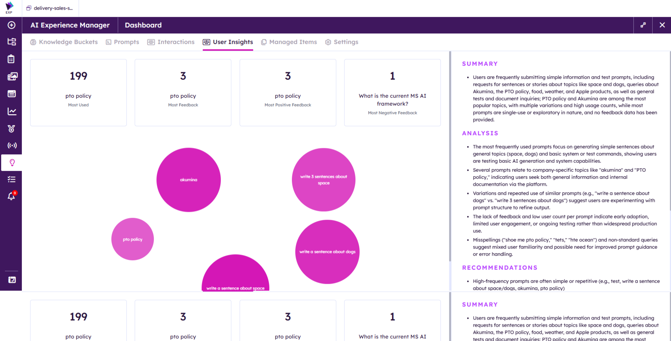Close the AI Experience Manager dashboard
Image resolution: width=671 pixels, height=341 pixels.
pyautogui.click(x=662, y=25)
